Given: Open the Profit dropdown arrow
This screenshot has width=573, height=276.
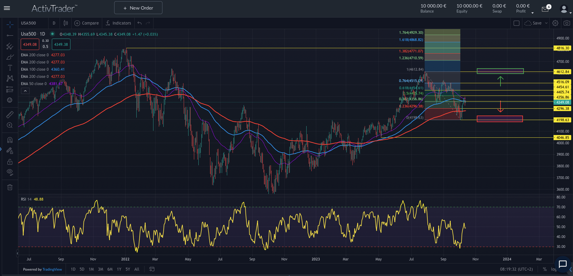Looking at the screenshot, I should tap(533, 13).
